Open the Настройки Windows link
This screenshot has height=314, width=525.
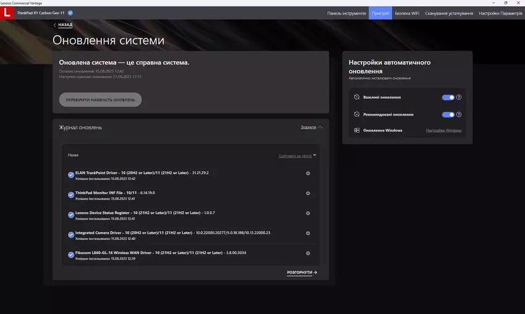(443, 130)
